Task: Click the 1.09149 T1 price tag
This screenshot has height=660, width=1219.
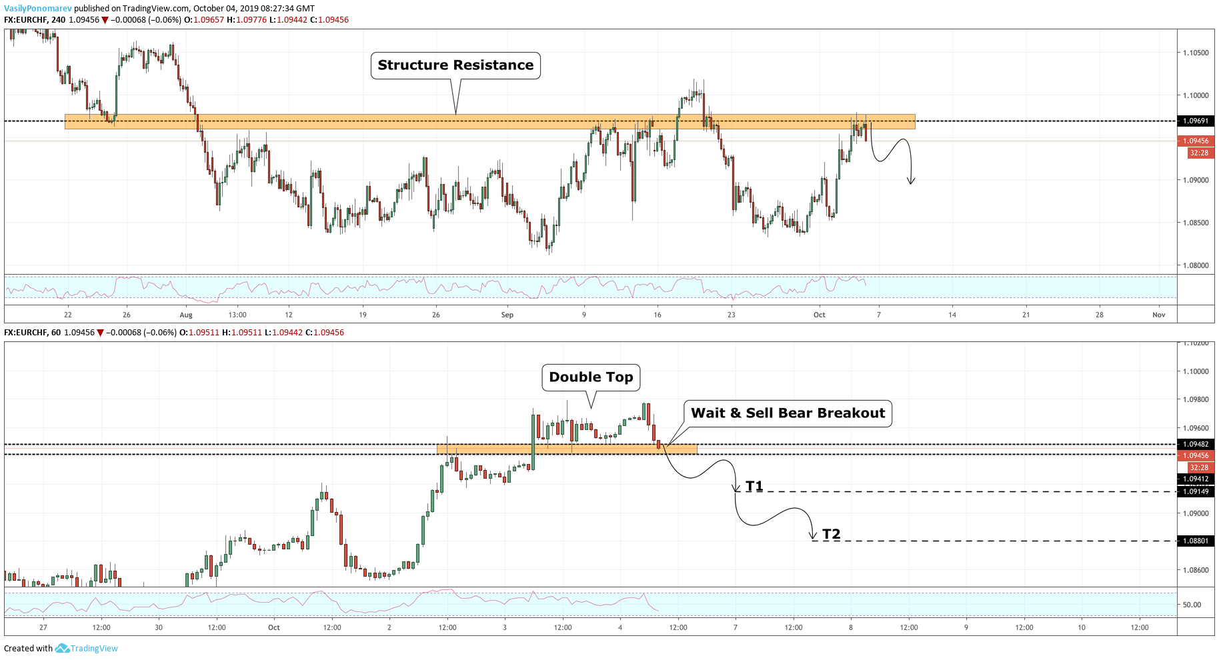Action: tap(1196, 491)
